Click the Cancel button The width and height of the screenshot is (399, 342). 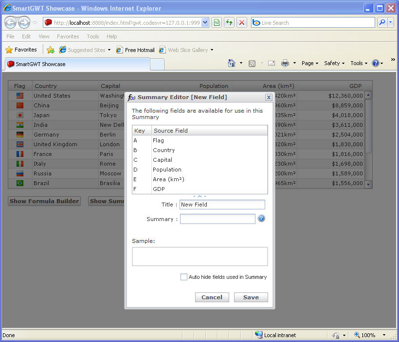tap(212, 297)
